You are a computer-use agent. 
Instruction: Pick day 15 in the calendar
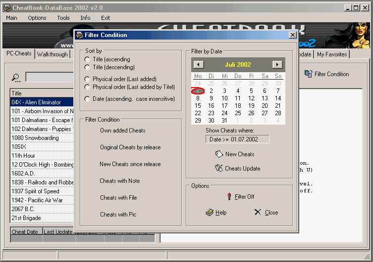198,105
